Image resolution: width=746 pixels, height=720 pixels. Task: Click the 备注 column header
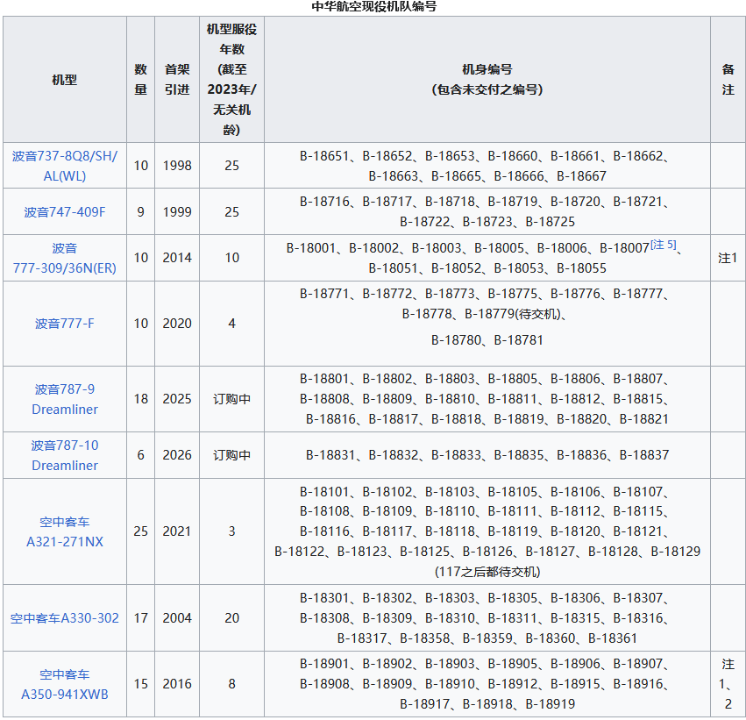pos(728,80)
